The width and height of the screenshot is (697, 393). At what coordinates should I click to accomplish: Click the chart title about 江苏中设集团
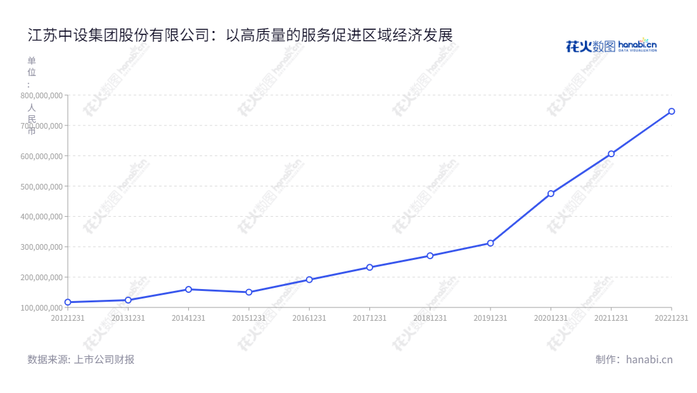tap(240, 35)
